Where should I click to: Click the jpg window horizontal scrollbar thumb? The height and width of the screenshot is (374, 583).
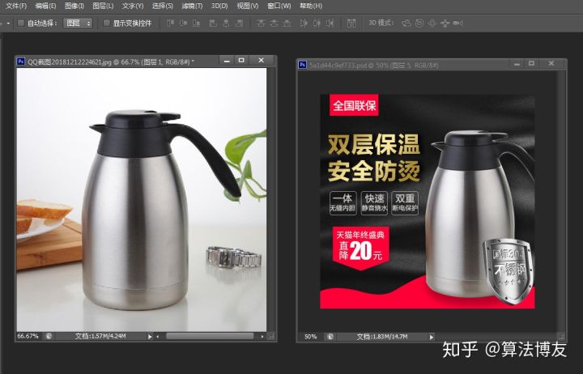click(x=210, y=337)
